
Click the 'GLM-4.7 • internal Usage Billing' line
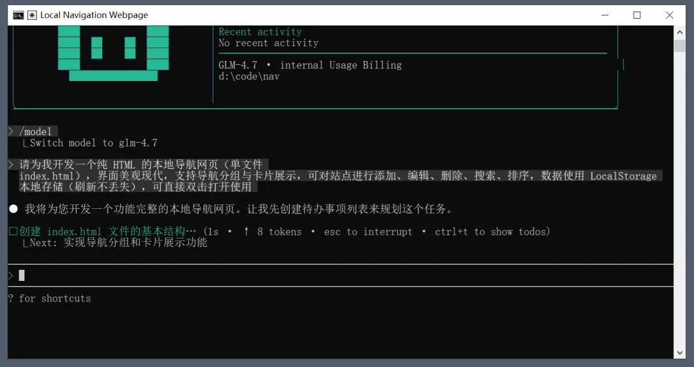click(310, 65)
